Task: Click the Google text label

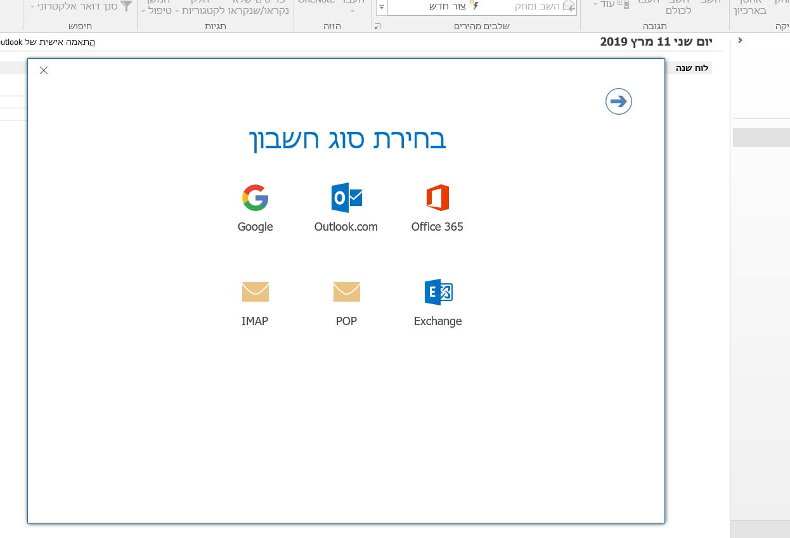Action: point(256,227)
